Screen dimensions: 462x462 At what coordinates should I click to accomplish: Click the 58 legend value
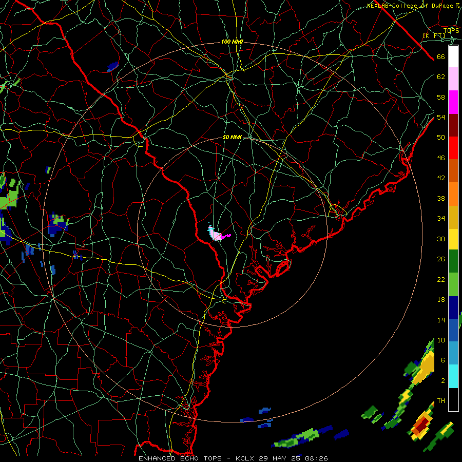(441, 97)
